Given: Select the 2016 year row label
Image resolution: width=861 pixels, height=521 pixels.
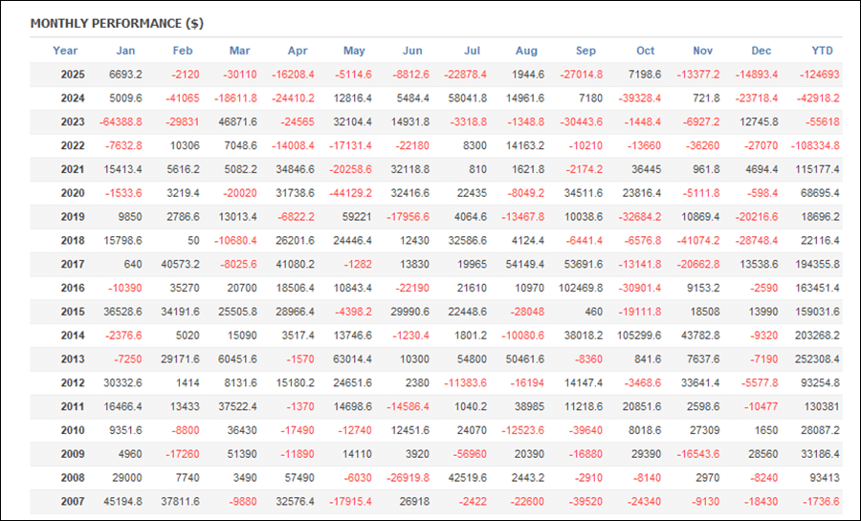Looking at the screenshot, I should [x=72, y=288].
